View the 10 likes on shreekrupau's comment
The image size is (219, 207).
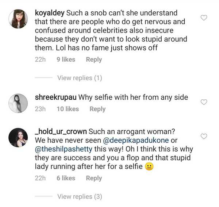[68, 109]
